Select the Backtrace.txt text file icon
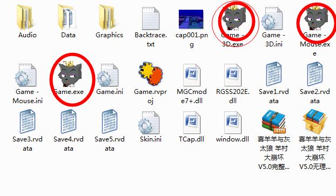The width and height of the screenshot is (336, 196). tap(151, 18)
